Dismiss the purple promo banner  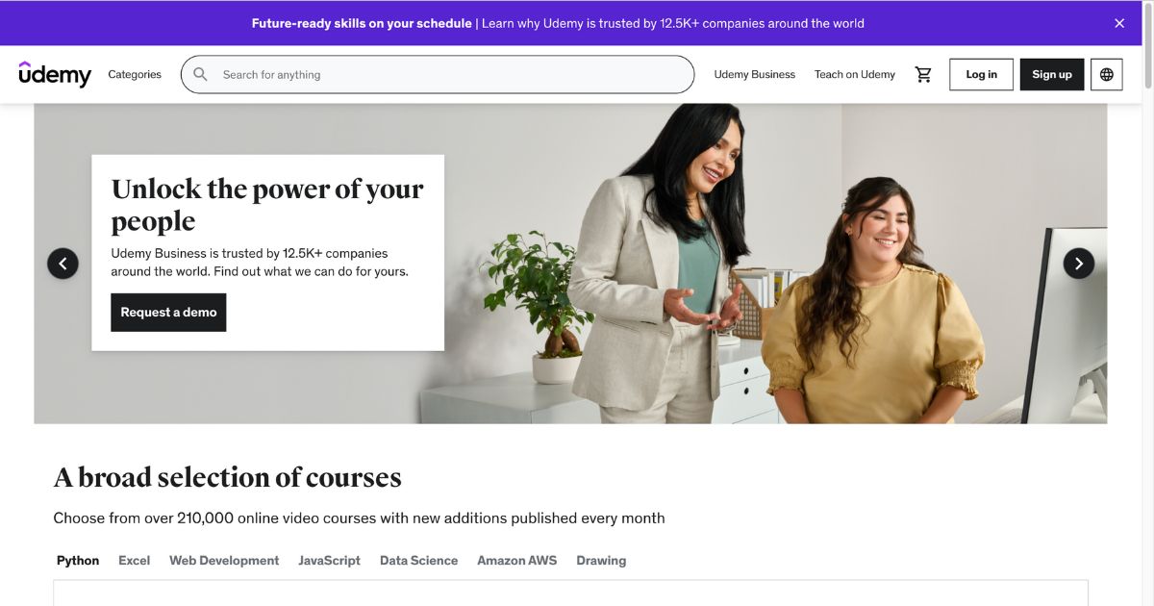[x=1119, y=23]
